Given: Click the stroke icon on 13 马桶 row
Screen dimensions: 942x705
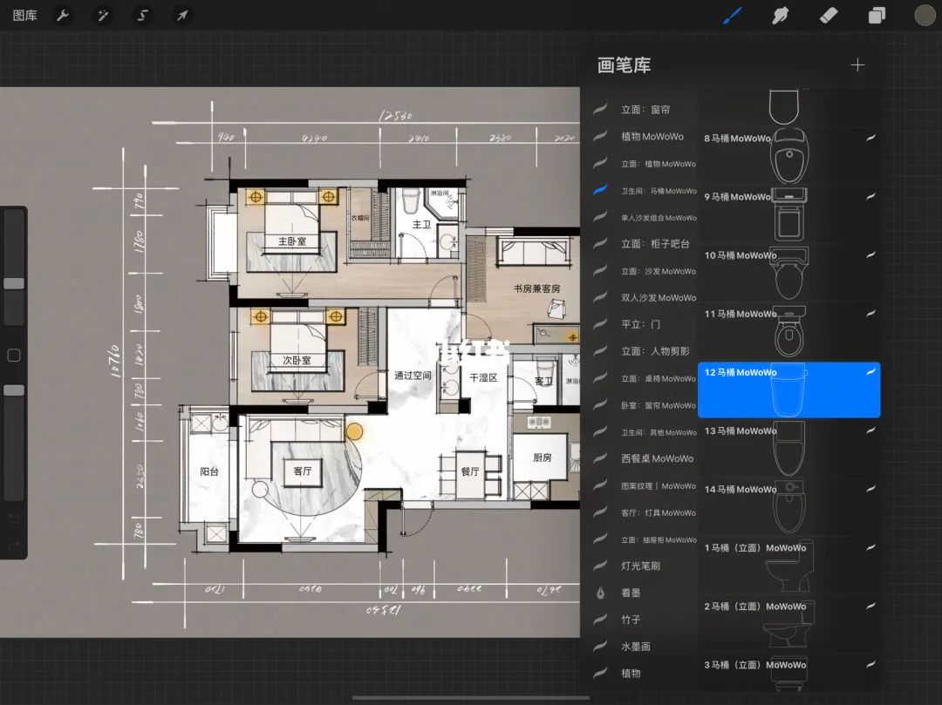Looking at the screenshot, I should click(870, 430).
